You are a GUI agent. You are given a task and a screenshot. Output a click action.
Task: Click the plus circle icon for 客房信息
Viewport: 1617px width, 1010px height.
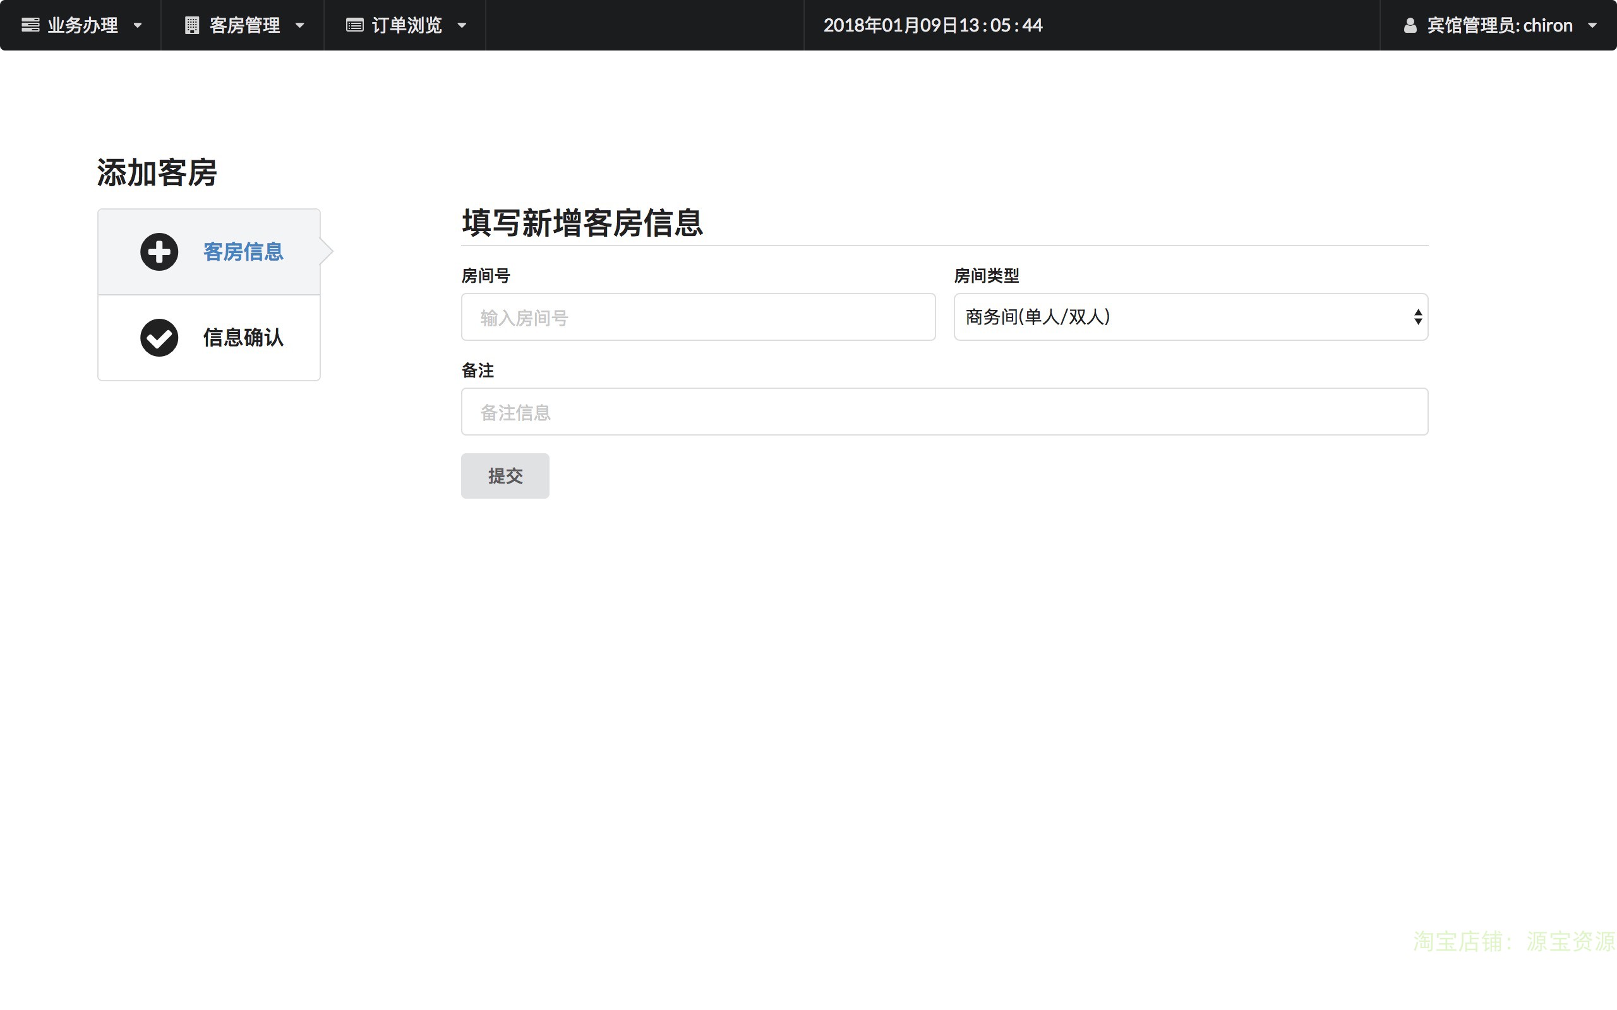(159, 252)
